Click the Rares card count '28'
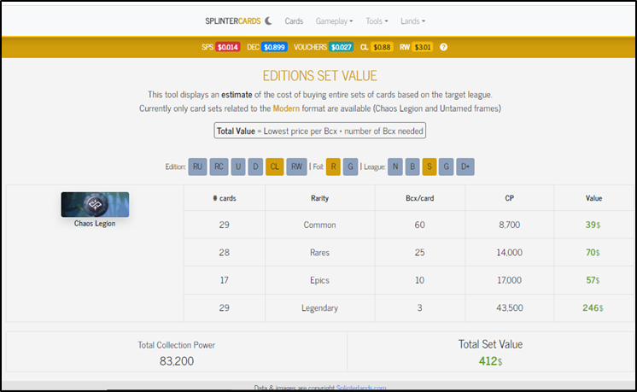The image size is (637, 392). tap(225, 252)
